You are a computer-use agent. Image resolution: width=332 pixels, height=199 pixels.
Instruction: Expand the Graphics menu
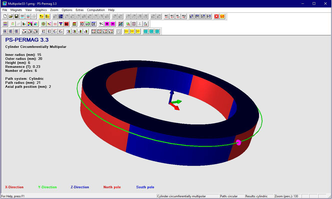tap(41, 10)
